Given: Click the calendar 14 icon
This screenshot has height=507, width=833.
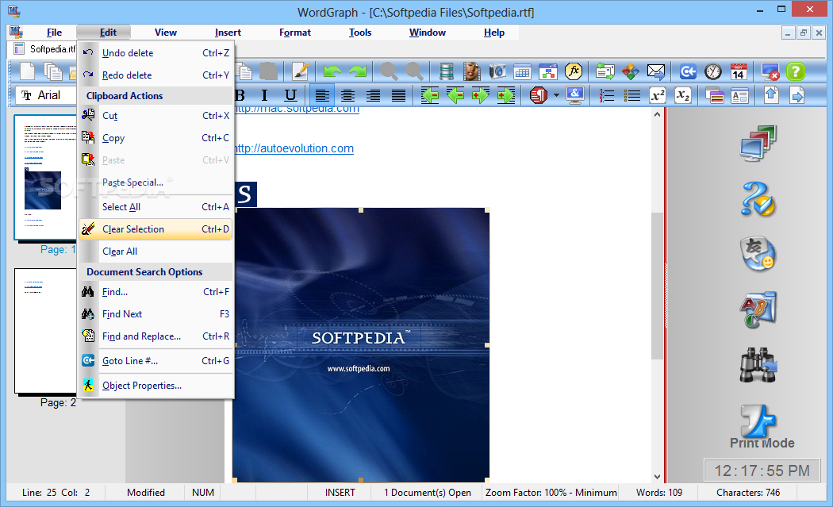Looking at the screenshot, I should tap(739, 71).
